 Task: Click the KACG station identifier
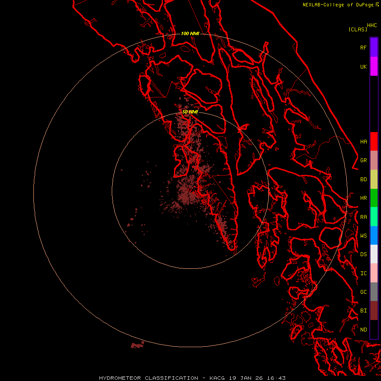(217, 378)
